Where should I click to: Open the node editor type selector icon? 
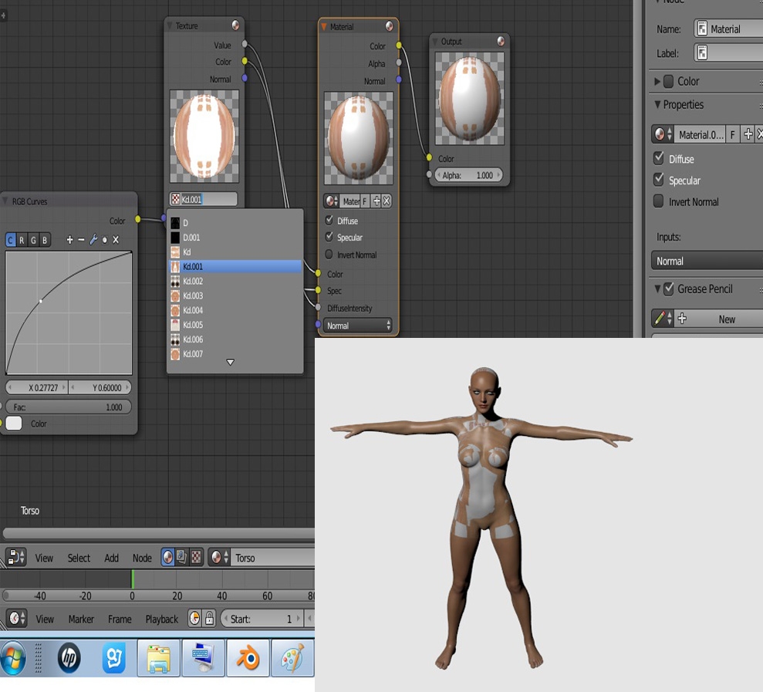16,557
